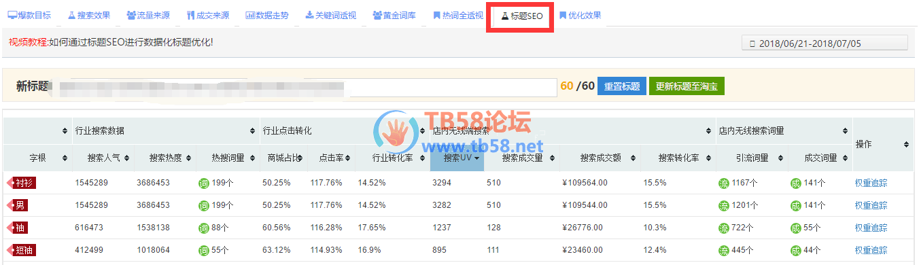Open the 视频教程 tutorial link
This screenshot has height=265, width=919.
27,42
